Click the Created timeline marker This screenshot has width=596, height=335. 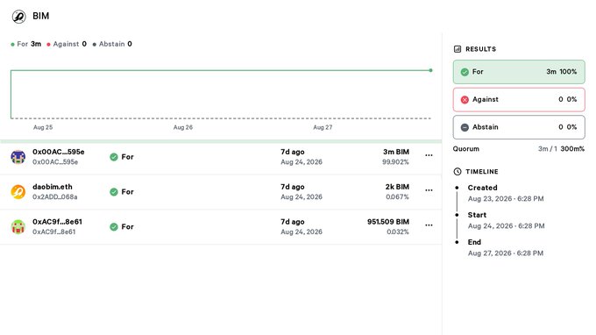[457, 188]
